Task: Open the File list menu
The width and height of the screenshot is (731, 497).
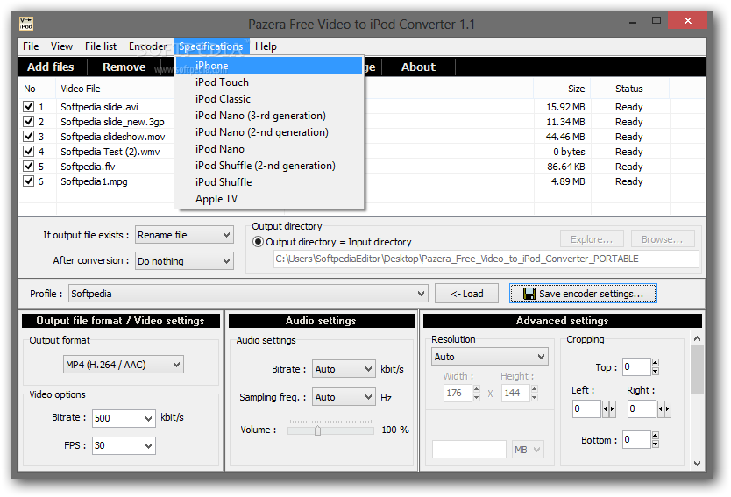Action: tap(100, 46)
